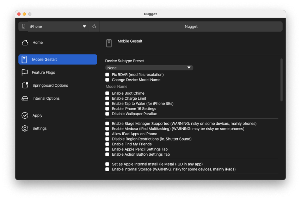Enable Change Device Model Name checkbox
Image resolution: width=301 pixels, height=200 pixels.
click(107, 80)
